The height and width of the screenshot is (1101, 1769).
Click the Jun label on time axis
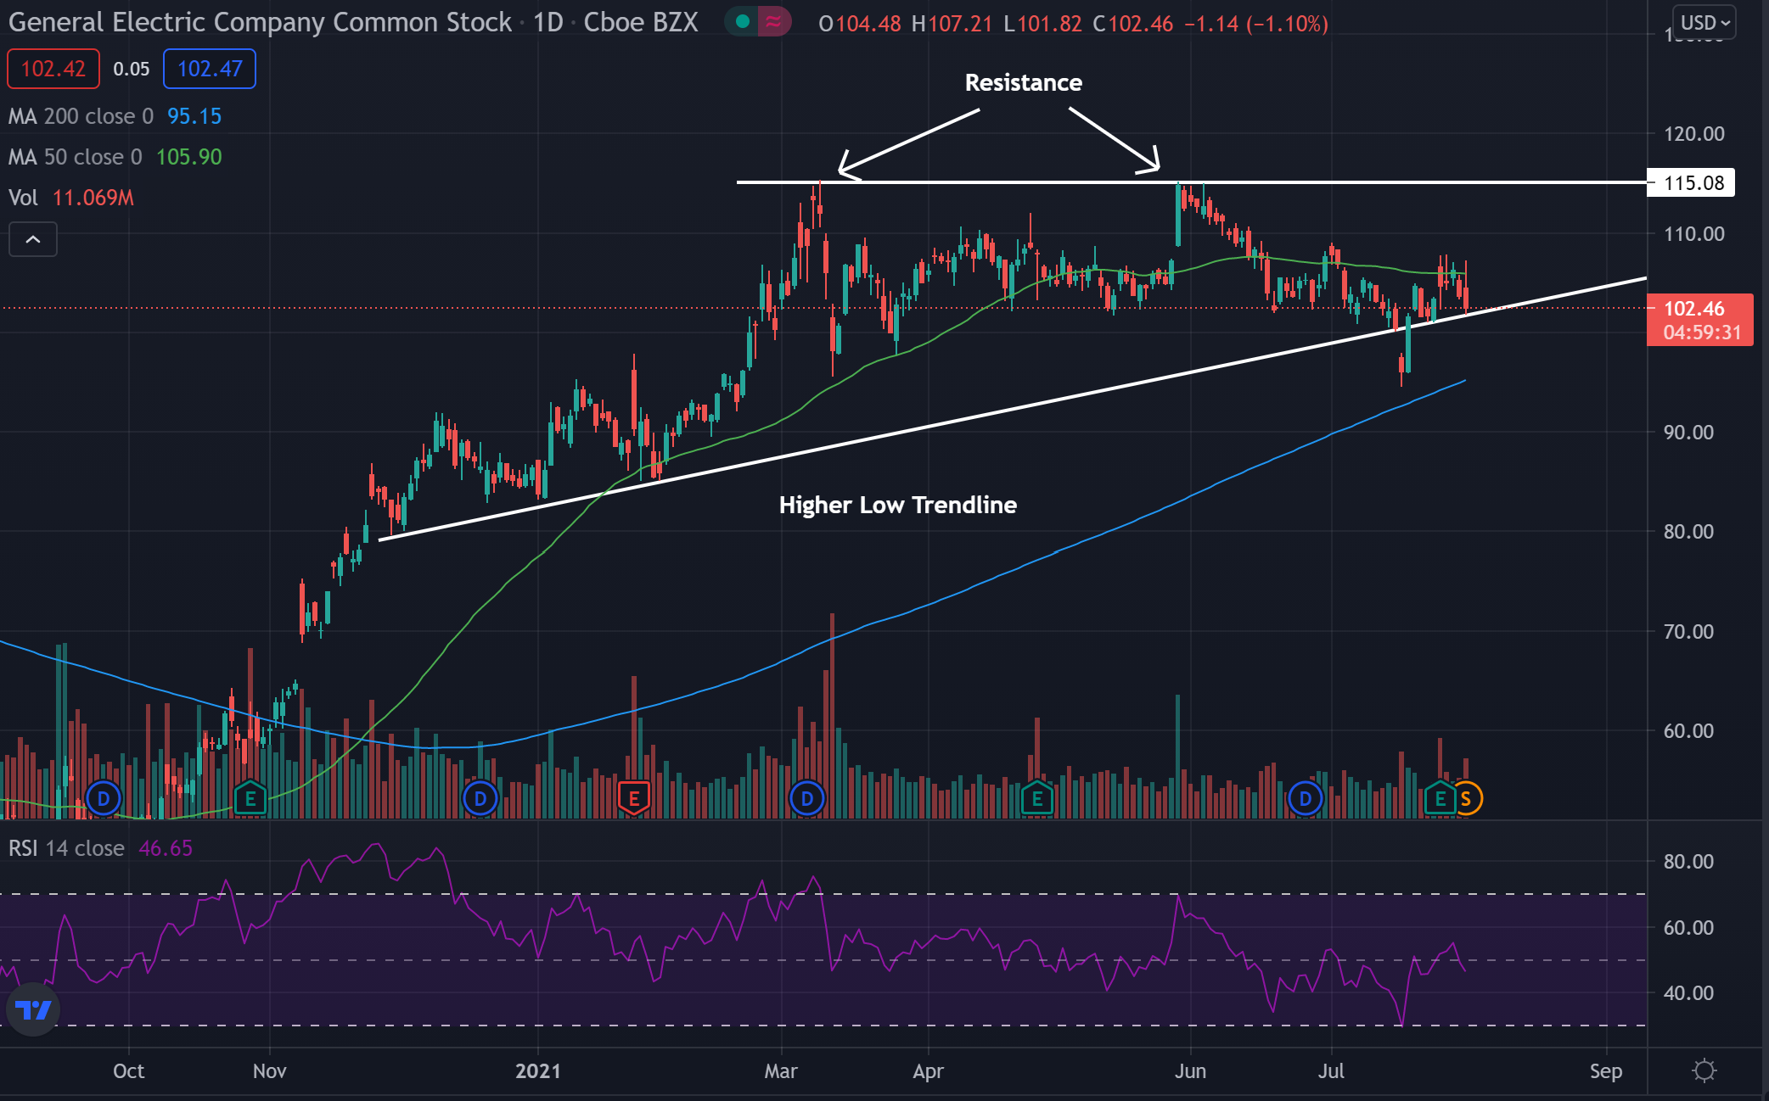(1190, 1070)
